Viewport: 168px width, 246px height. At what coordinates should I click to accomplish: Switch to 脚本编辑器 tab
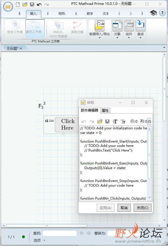coord(89,110)
